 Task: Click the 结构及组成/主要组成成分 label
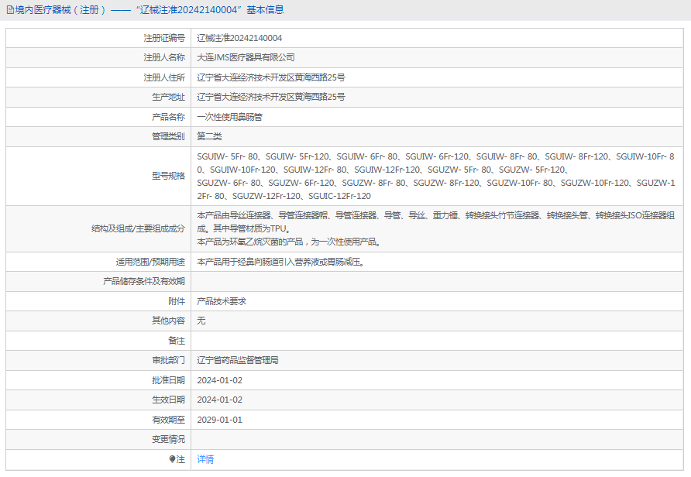[x=138, y=228]
